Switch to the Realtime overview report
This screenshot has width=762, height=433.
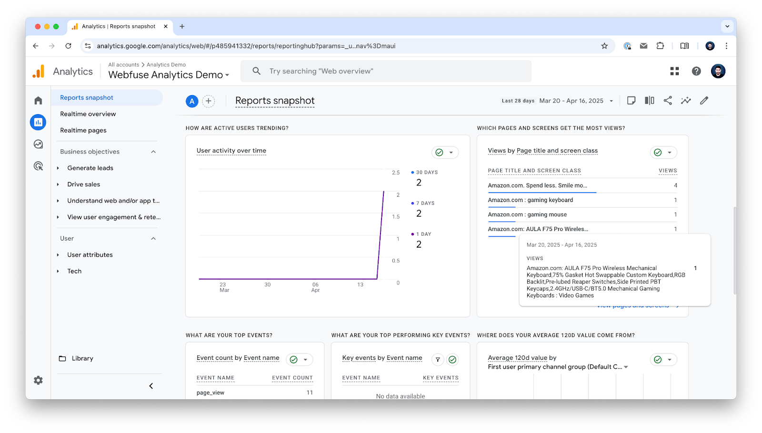pos(88,114)
